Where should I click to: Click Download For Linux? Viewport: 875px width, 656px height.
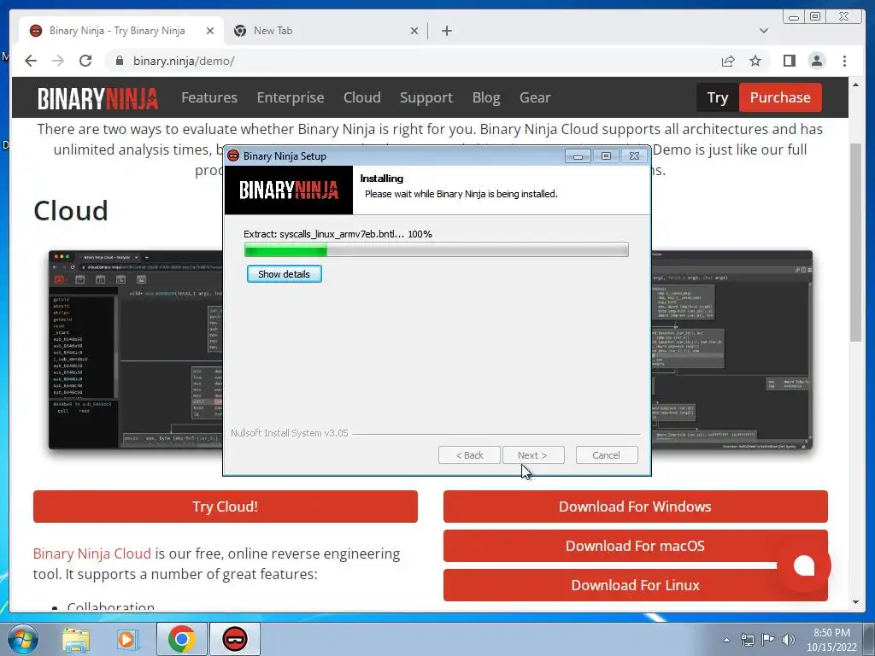tap(635, 584)
